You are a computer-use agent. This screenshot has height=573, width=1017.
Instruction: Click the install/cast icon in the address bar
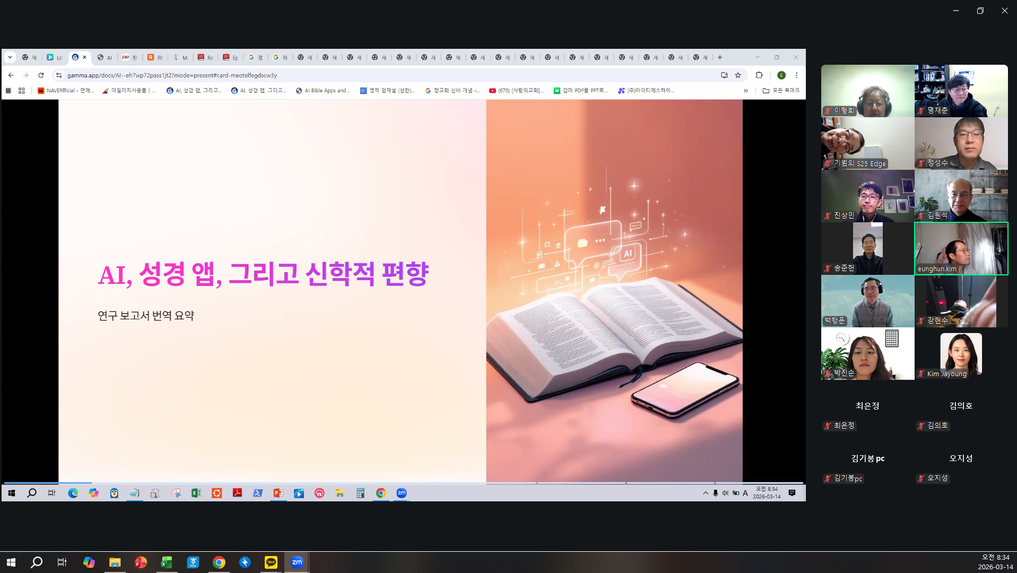[x=724, y=75]
